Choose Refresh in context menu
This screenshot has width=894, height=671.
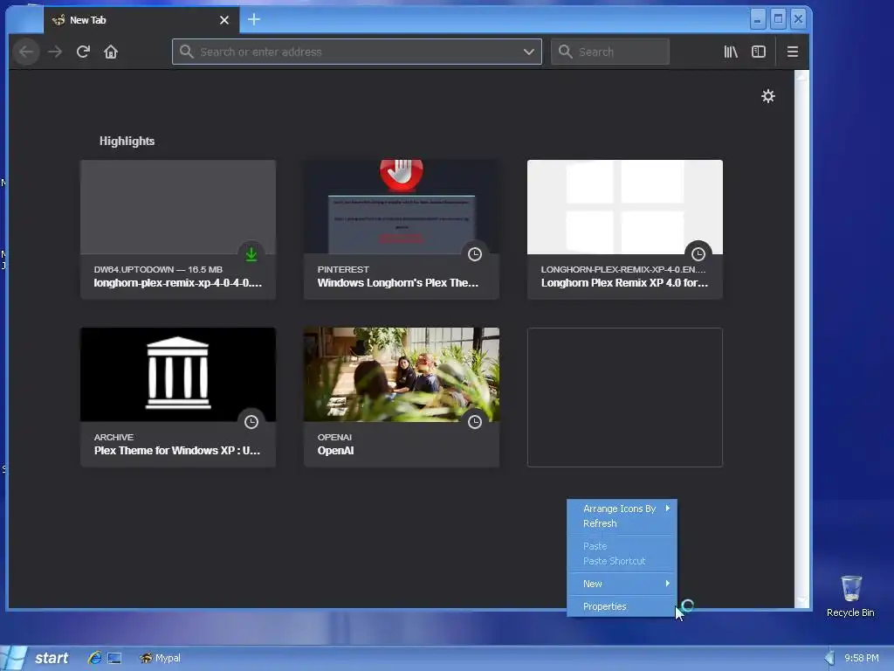pos(622,523)
